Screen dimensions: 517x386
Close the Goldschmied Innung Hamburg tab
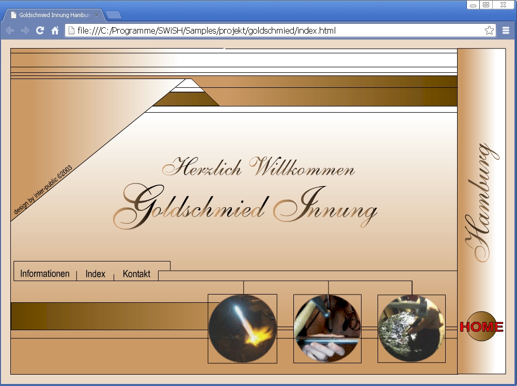[97, 15]
